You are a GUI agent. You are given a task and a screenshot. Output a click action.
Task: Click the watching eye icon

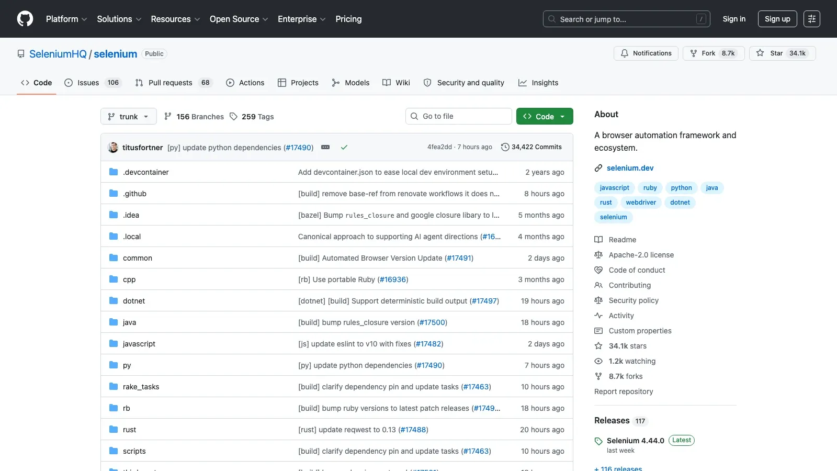coord(598,361)
